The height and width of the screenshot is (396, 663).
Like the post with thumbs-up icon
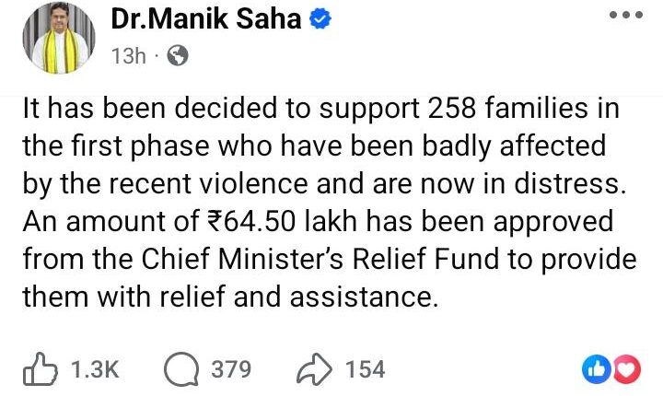click(41, 369)
